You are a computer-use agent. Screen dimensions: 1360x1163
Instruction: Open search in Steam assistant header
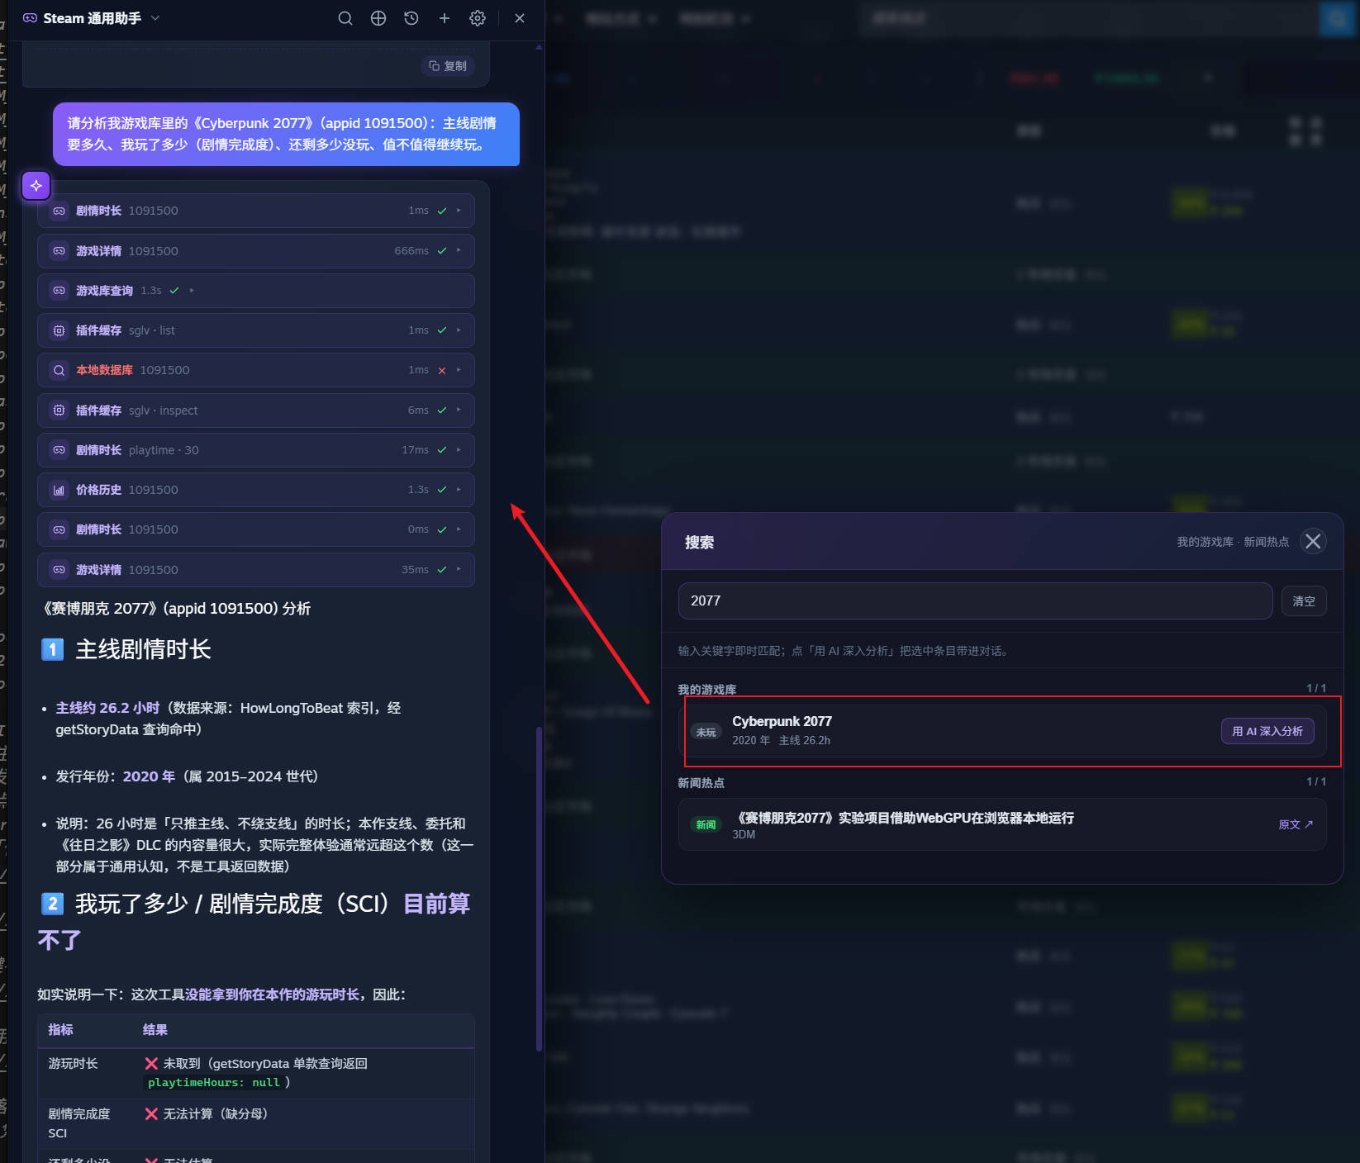tap(345, 18)
